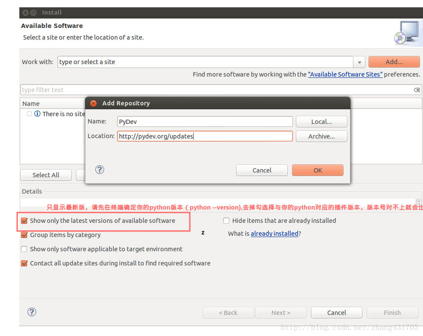The image size is (423, 336).
Task: Click the Name field containing PyDev
Action: [x=205, y=122]
